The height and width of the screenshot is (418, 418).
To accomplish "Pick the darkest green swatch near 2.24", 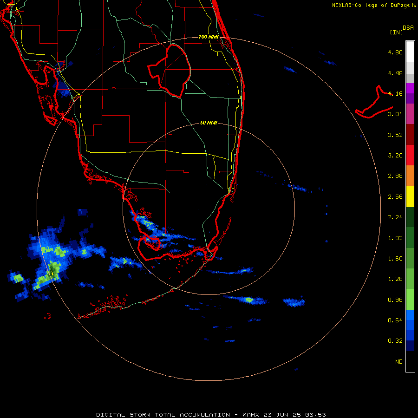I will coord(410,217).
